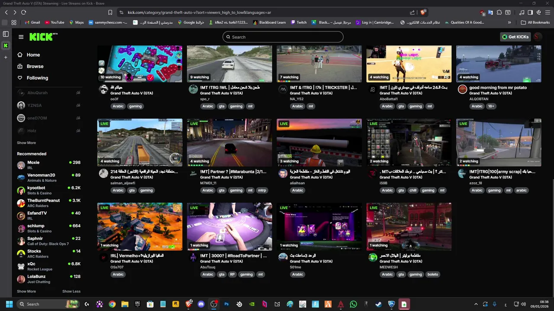The image size is (554, 311).
Task: Collapse Recommended list with Show Less
Action: click(71, 291)
